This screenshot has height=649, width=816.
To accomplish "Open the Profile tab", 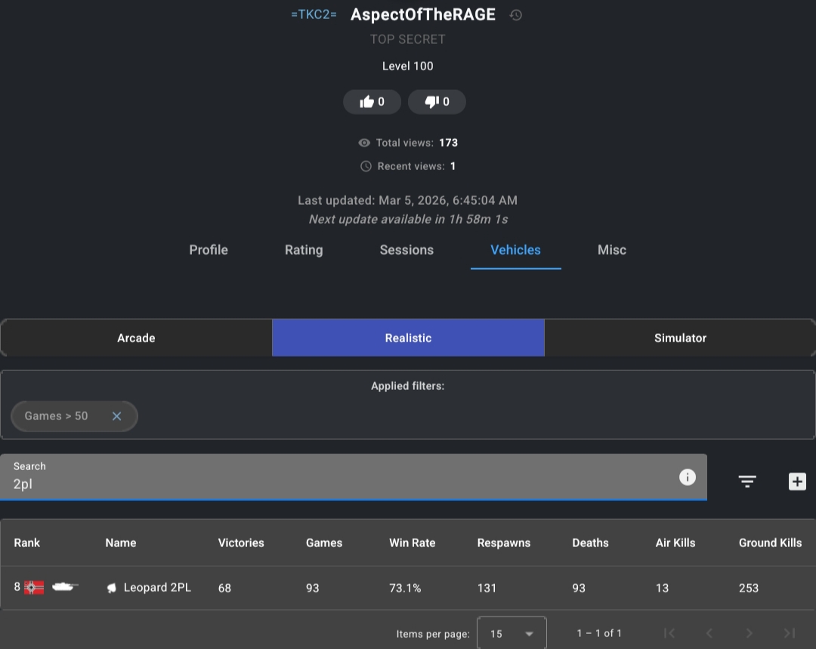I will pyautogui.click(x=209, y=250).
